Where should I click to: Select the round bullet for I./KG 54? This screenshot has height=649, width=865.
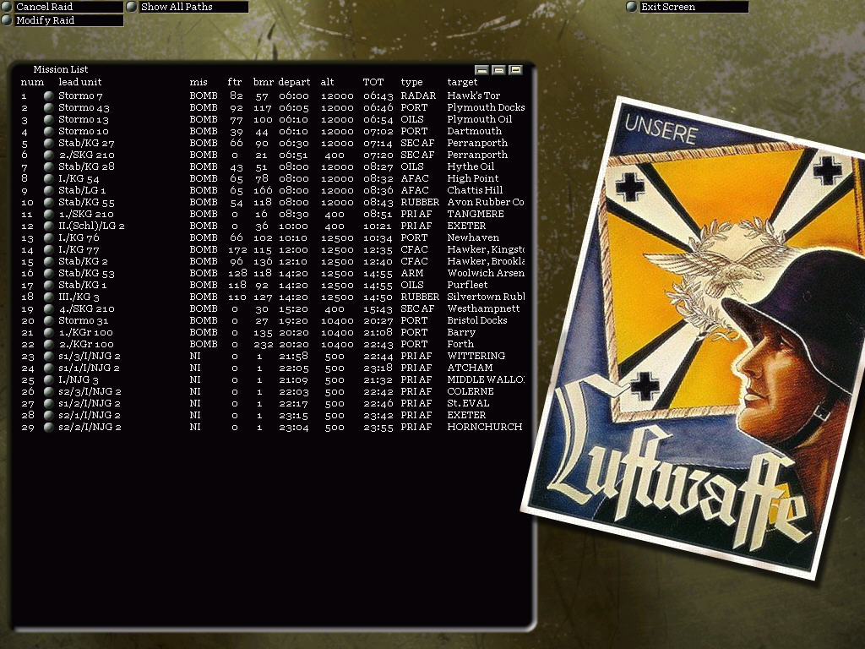48,178
